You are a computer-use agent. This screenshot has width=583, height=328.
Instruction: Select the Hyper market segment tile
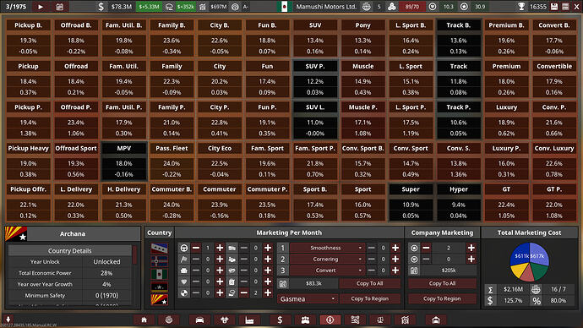coord(459,202)
